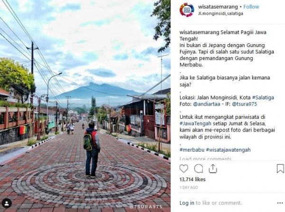Visit the @andiartaa profile mention
285x212 pixels.
pyautogui.click(x=207, y=104)
